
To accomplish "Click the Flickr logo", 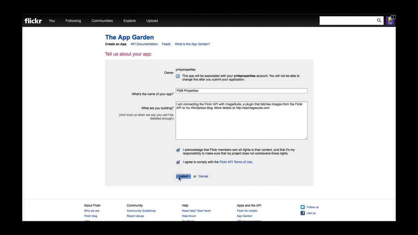I will click(33, 21).
